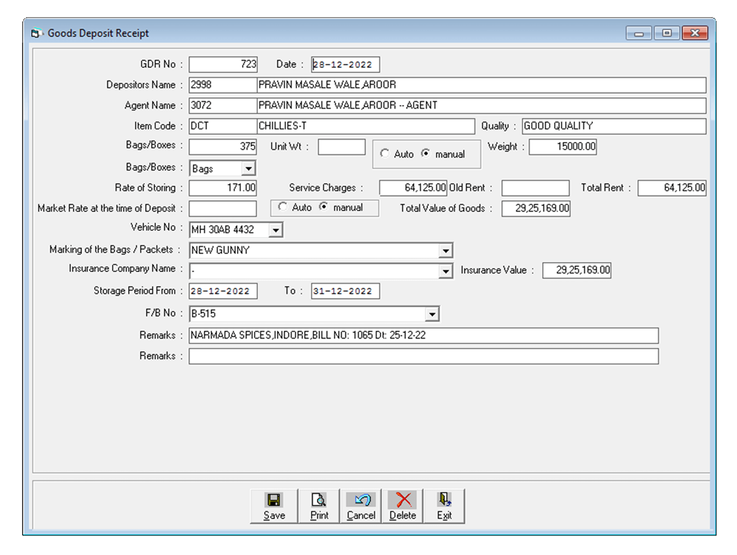Click the second empty Remarks field
The width and height of the screenshot is (737, 555).
(424, 356)
